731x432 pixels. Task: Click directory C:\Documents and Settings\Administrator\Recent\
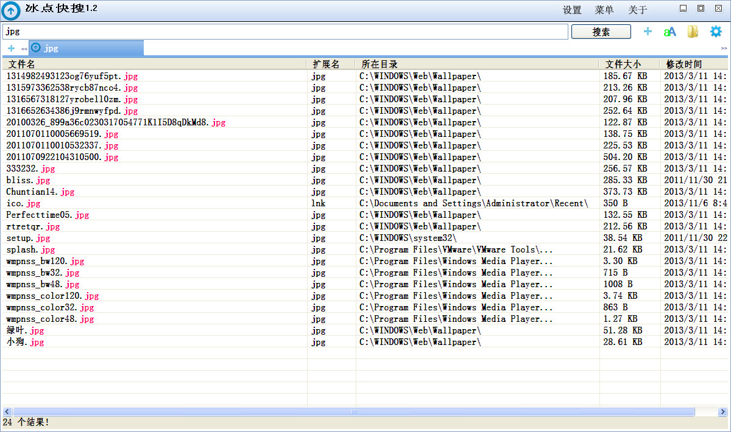(x=474, y=203)
